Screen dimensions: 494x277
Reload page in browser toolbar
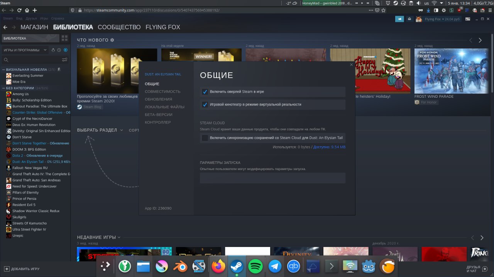click(x=19, y=10)
